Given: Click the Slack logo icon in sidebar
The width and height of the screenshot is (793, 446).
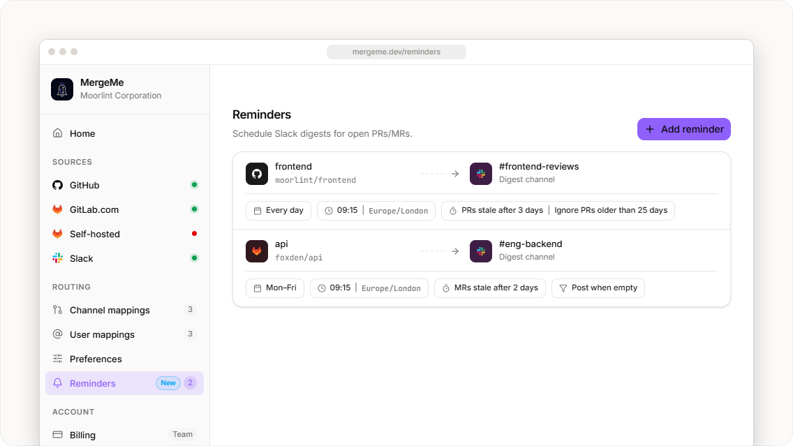Looking at the screenshot, I should tap(58, 258).
